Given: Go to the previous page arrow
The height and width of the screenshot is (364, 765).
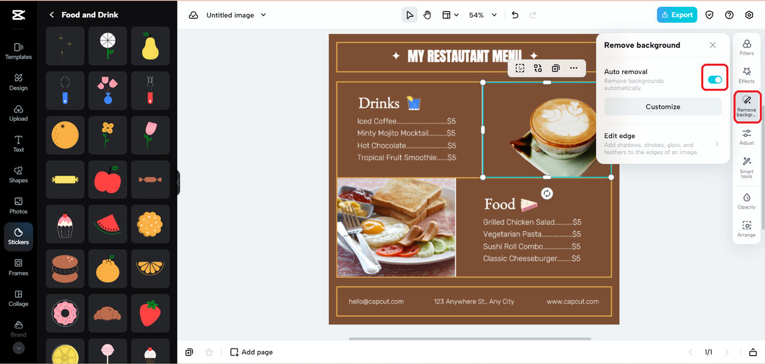Looking at the screenshot, I should click(690, 352).
